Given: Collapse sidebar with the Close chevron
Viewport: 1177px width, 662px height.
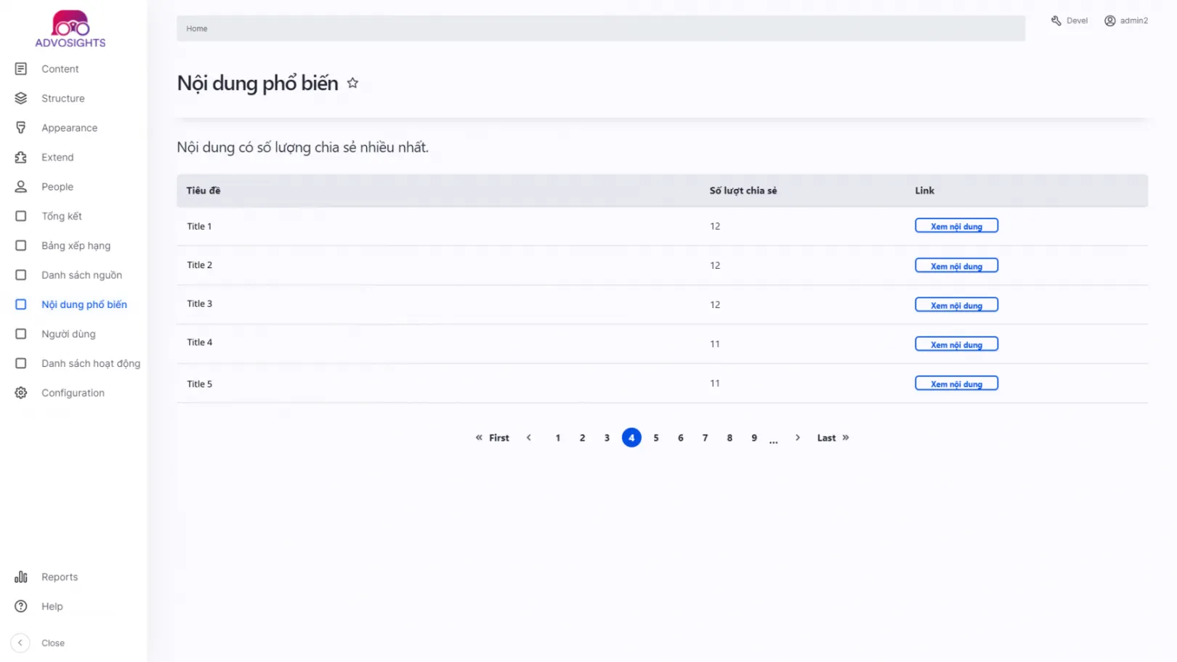Looking at the screenshot, I should pyautogui.click(x=20, y=643).
